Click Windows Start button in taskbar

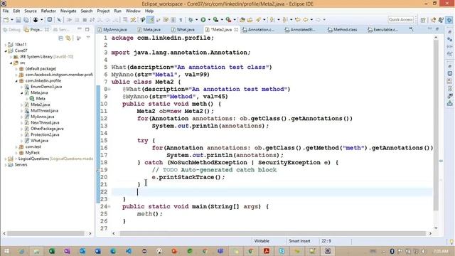pos(6,251)
